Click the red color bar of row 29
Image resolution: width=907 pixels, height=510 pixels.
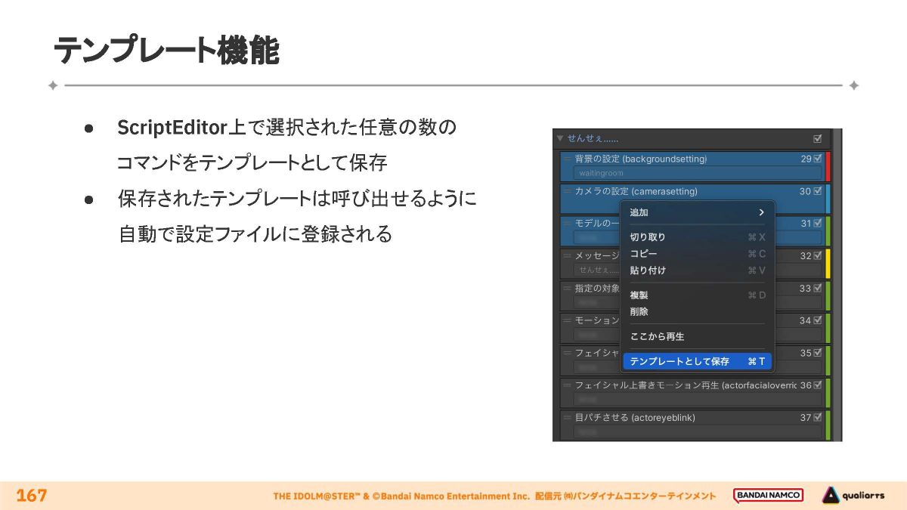tap(828, 166)
